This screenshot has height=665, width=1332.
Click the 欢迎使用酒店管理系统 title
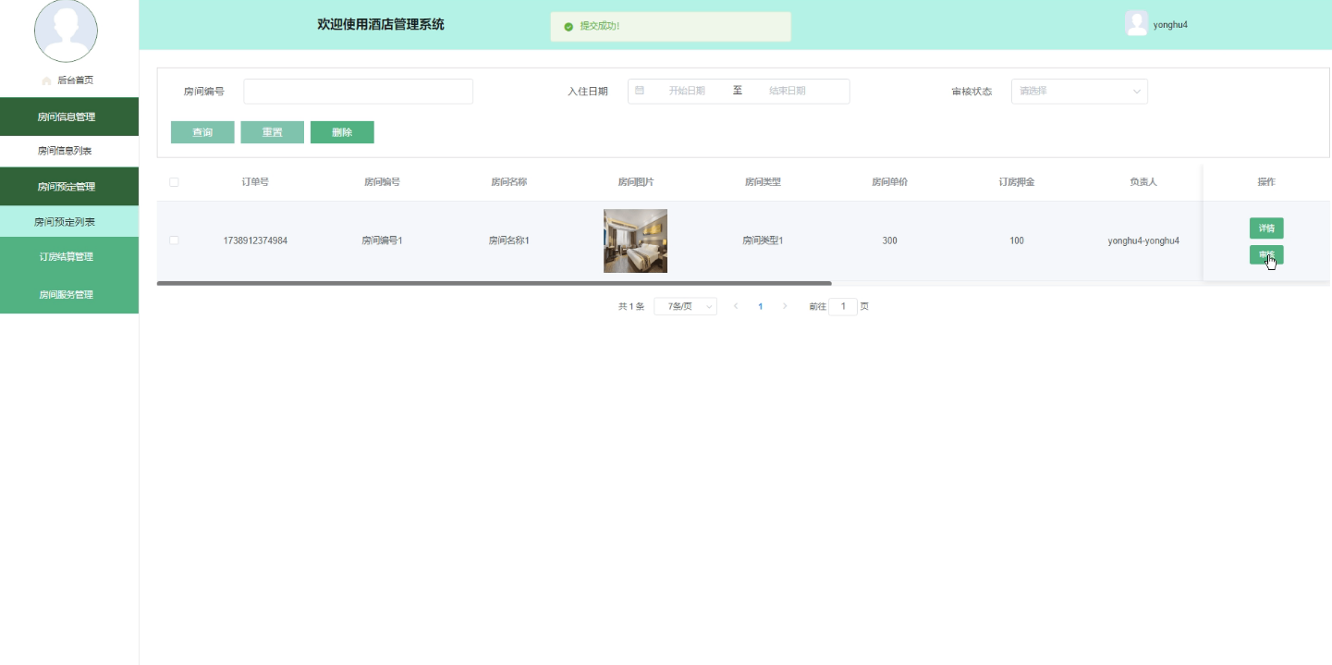[381, 25]
